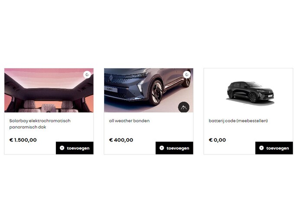Click the front wheel in the tyre photo
This screenshot has width=297, height=222.
pyautogui.click(x=156, y=93)
